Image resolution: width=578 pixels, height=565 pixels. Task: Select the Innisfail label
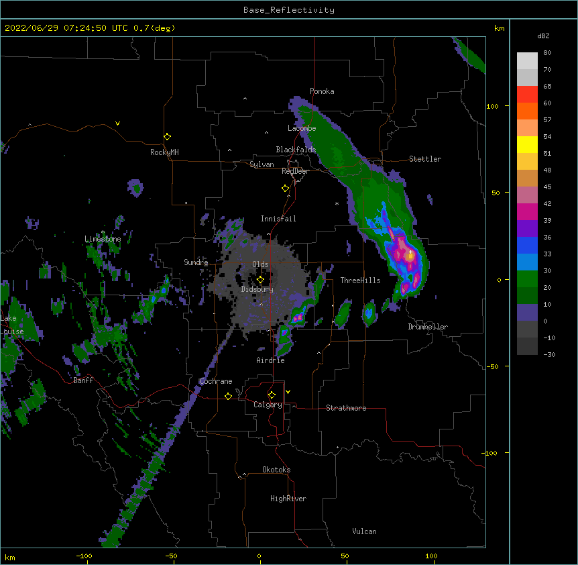[x=278, y=219]
